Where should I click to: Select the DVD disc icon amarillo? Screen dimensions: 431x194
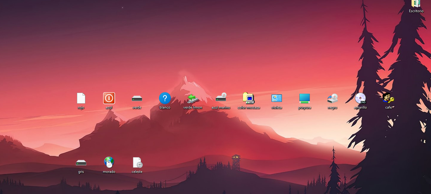coord(361,98)
